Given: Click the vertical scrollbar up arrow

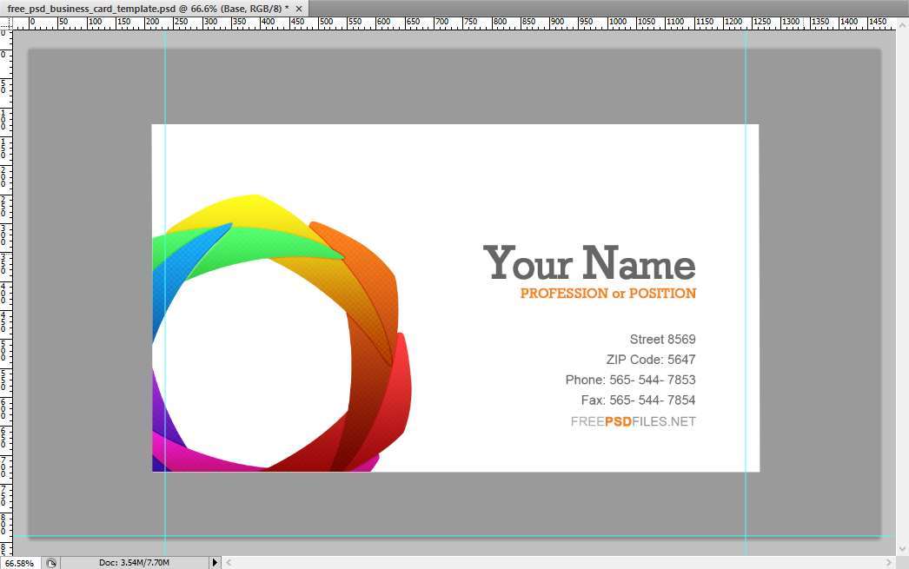Looking at the screenshot, I should click(903, 24).
